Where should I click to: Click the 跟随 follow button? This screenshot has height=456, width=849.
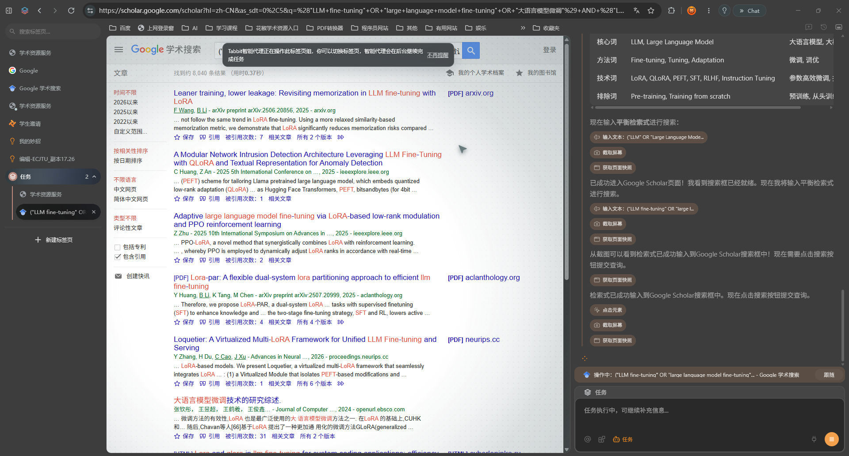(829, 375)
